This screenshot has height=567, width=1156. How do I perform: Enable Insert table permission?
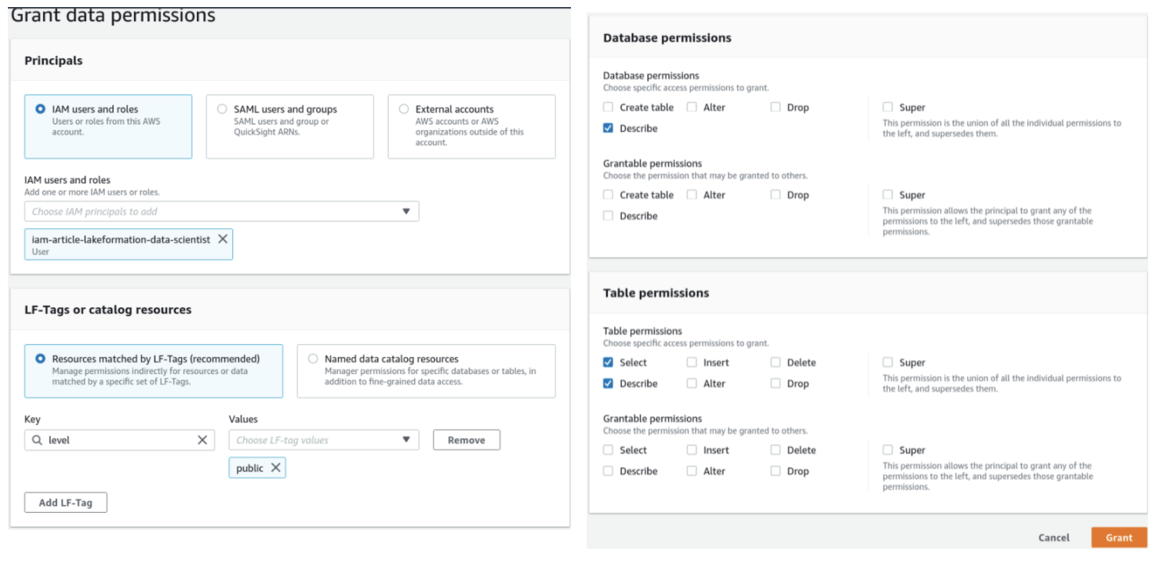[692, 362]
